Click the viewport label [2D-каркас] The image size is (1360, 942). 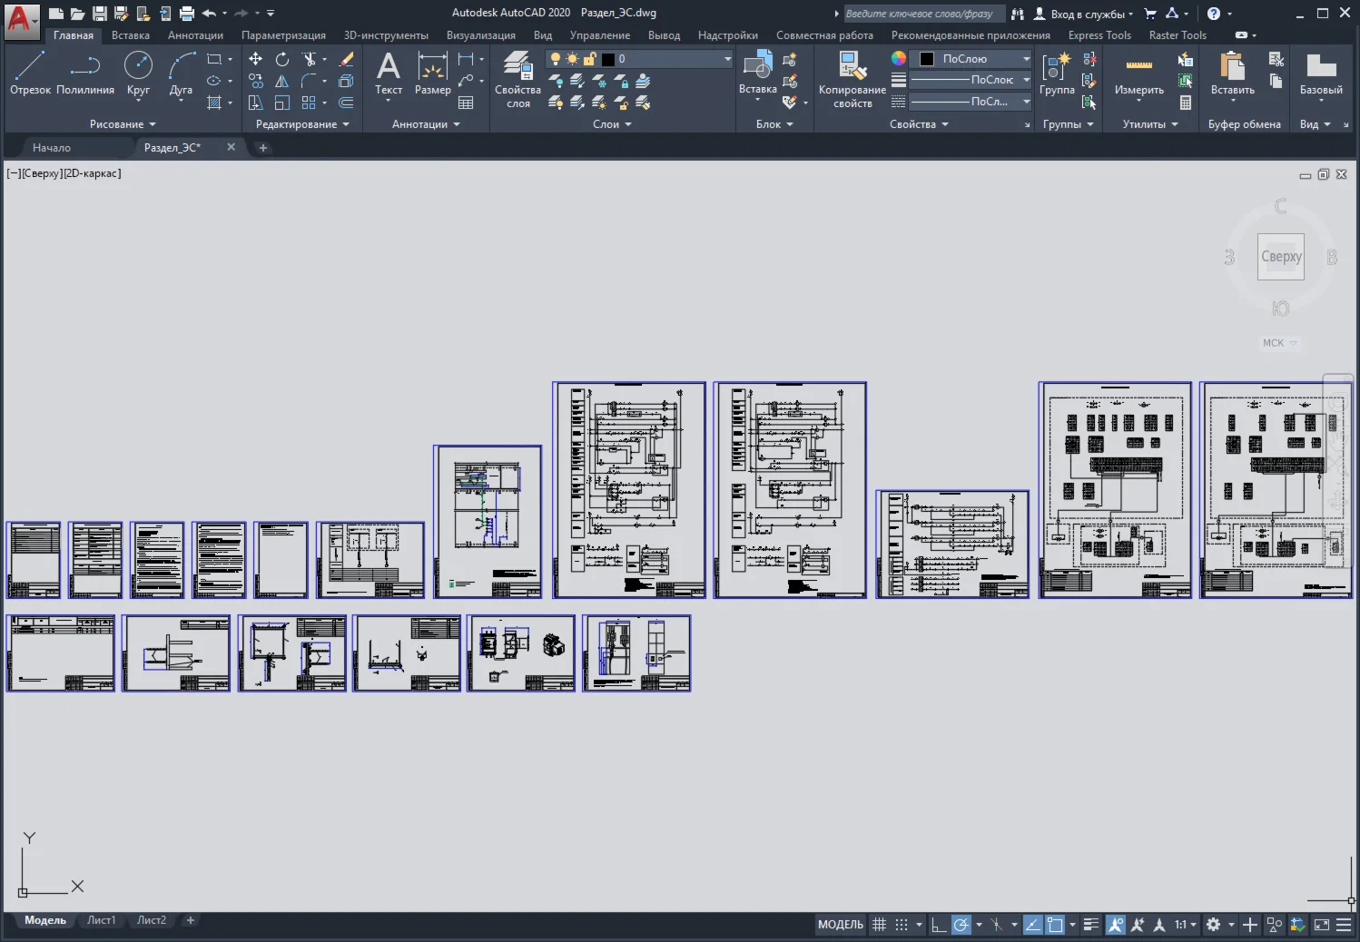[x=92, y=173]
